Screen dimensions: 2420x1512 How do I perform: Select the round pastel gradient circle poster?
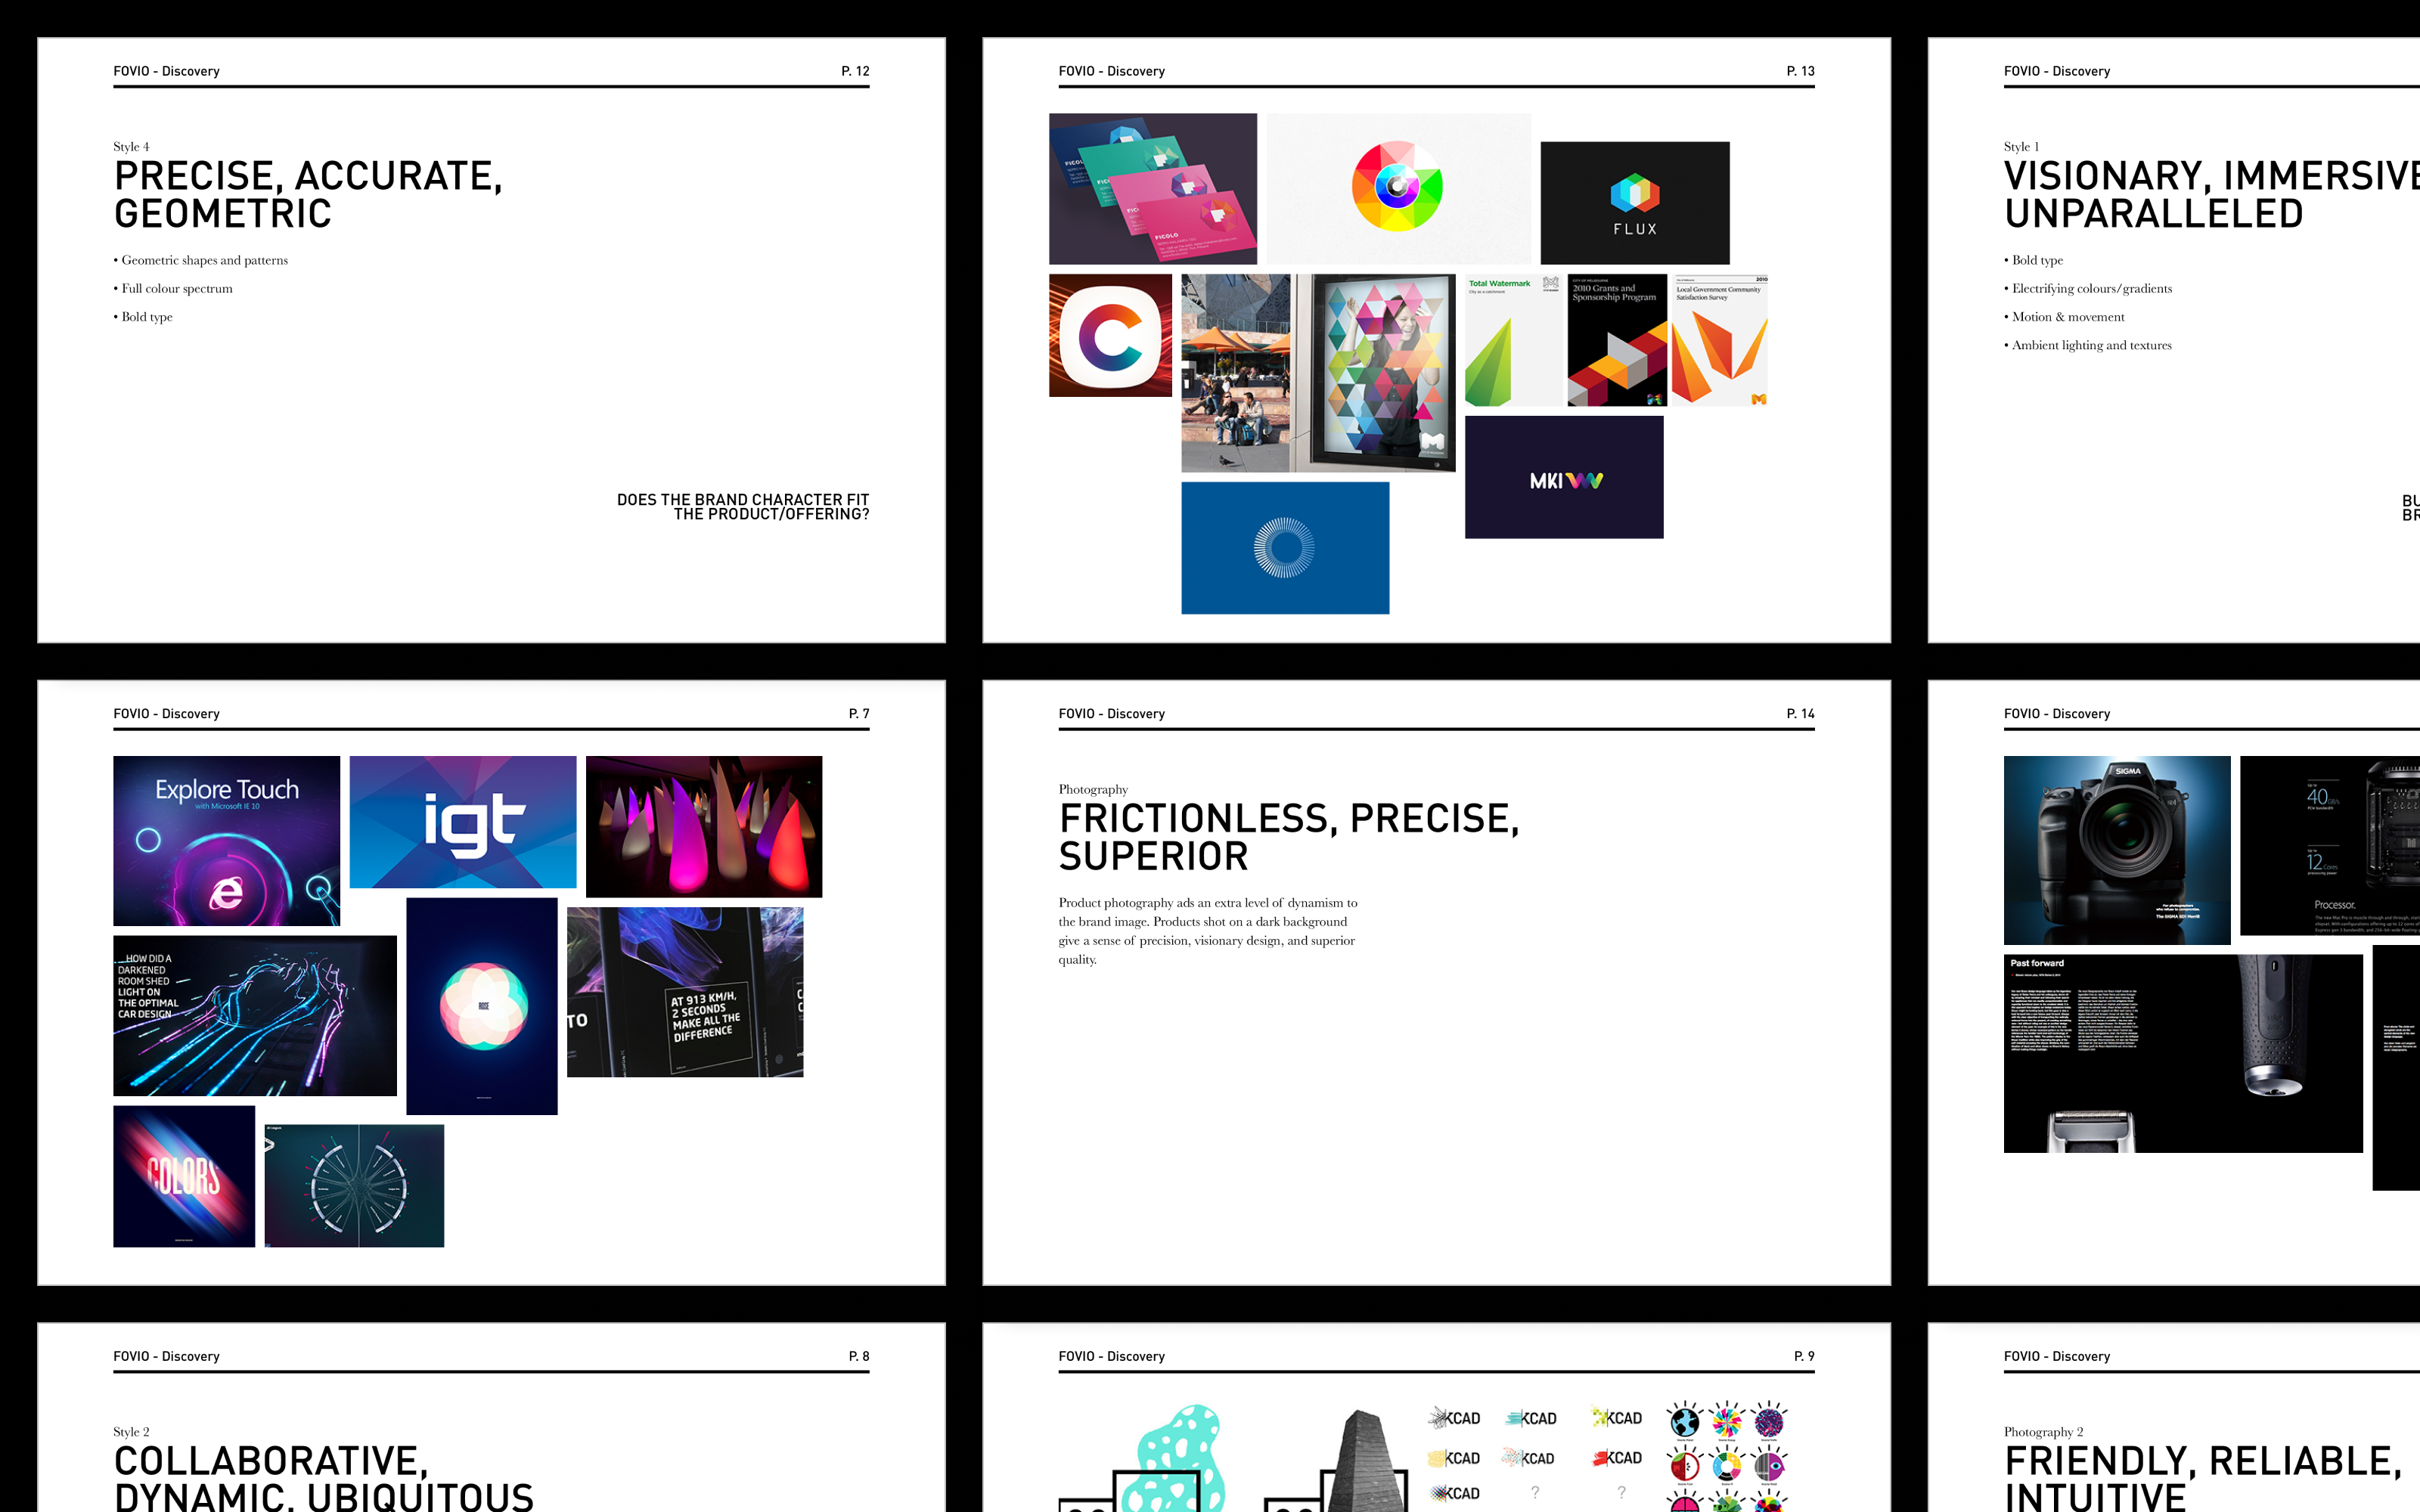pos(482,1005)
